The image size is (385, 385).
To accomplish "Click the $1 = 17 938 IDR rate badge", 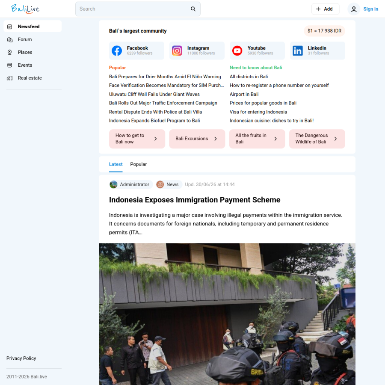I will tap(324, 31).
